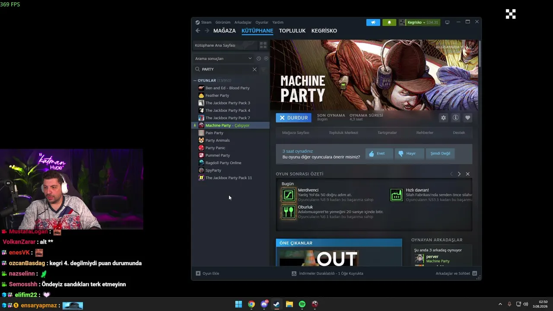This screenshot has height=311, width=553.
Task: Click the Hızlı davran achievement icon
Action: click(397, 195)
